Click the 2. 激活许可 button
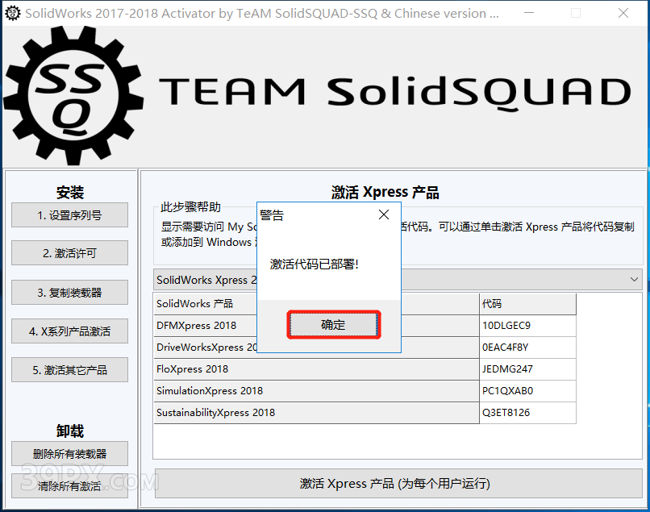 point(69,253)
